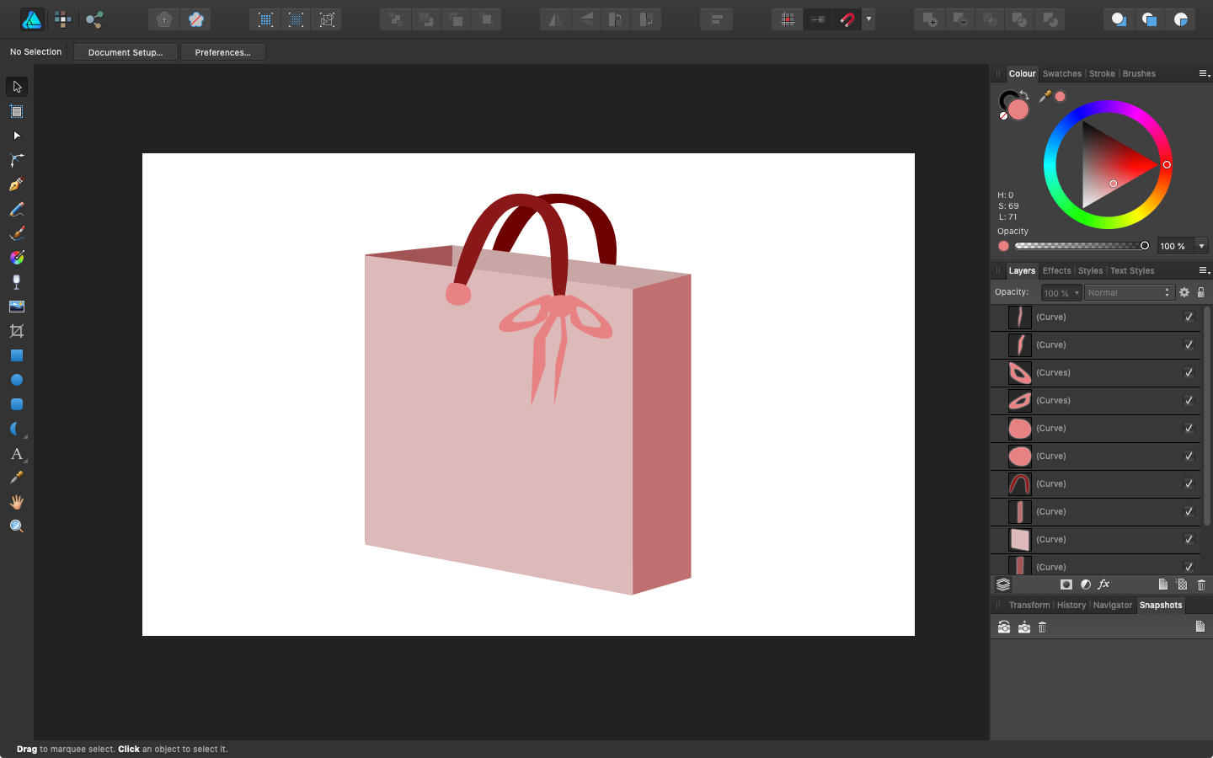Image resolution: width=1213 pixels, height=758 pixels.
Task: Switch to the Effects tab
Action: pyautogui.click(x=1056, y=270)
